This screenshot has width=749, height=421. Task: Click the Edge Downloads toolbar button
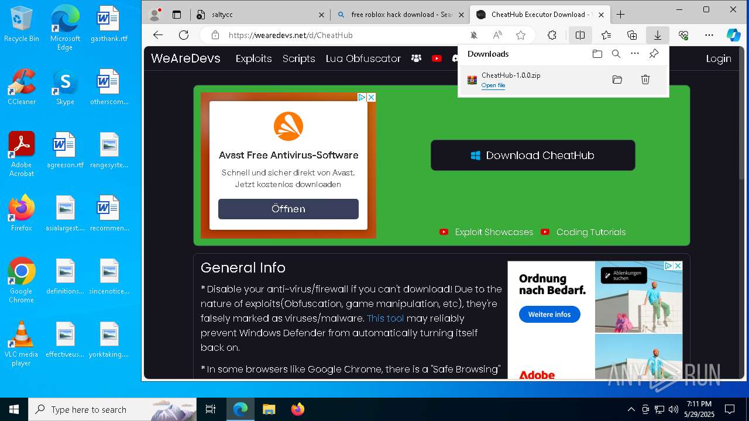(x=658, y=35)
